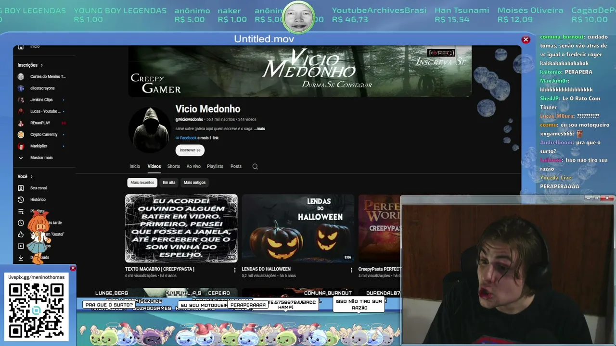Screen dimensions: 616x346
Task: Play the Perfect World creepypasta thumbnail
Action: (x=379, y=228)
